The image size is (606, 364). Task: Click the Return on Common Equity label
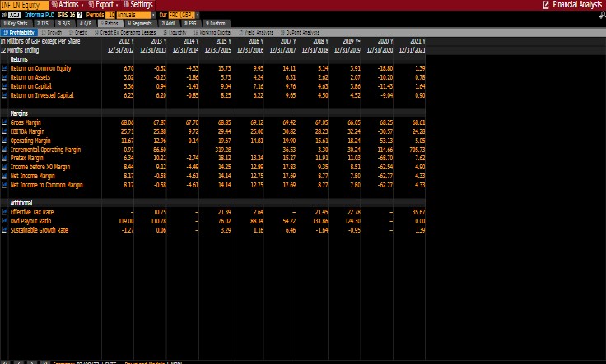click(x=40, y=68)
